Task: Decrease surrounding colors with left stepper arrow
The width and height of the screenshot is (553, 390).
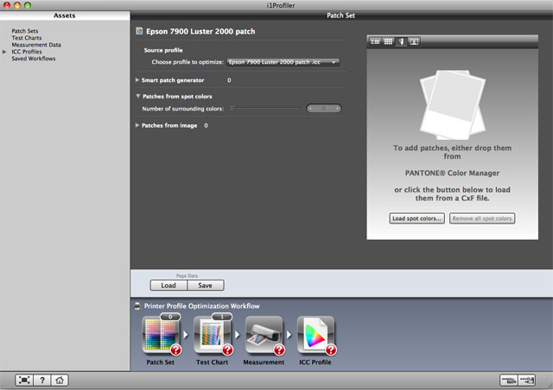Action: (x=310, y=109)
